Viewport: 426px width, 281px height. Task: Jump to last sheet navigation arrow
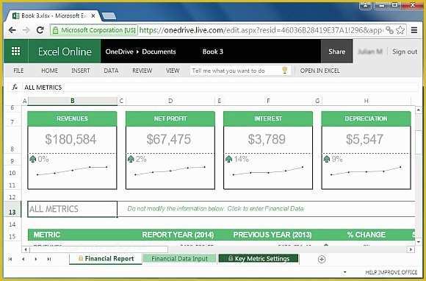[49, 259]
